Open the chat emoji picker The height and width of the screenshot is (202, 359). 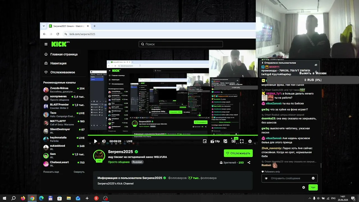pyautogui.click(x=313, y=178)
